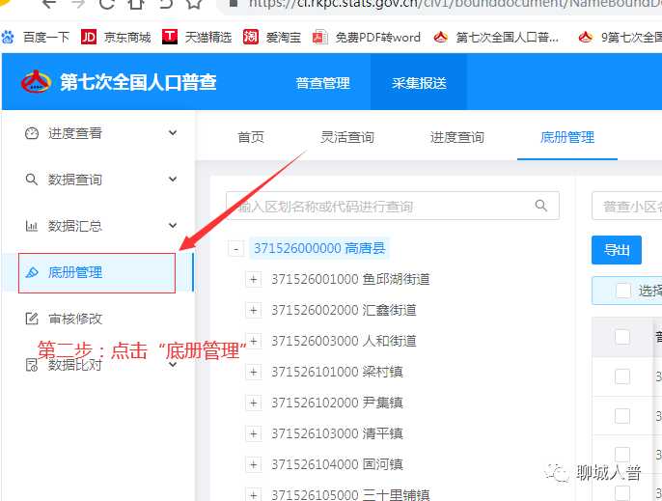Check the second table row checkbox
This screenshot has width=662, height=501.
tap(622, 416)
